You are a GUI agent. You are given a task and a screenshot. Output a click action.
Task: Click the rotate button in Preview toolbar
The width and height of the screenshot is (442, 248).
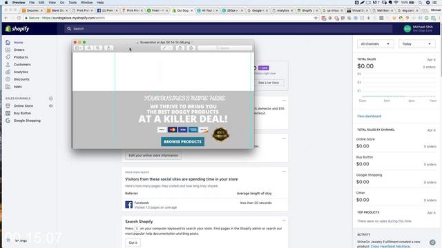coord(180,48)
